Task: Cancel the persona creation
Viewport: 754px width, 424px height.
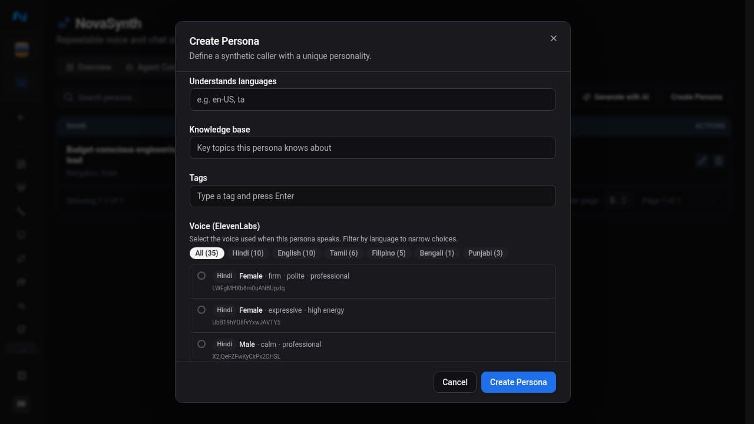Action: 455,382
